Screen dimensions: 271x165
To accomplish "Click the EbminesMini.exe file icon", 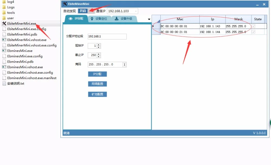I will pyautogui.click(x=4, y=51).
